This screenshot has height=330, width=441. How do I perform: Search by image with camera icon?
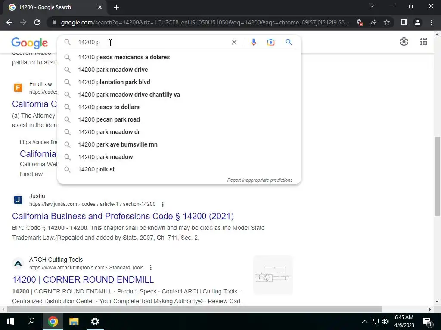point(270,42)
